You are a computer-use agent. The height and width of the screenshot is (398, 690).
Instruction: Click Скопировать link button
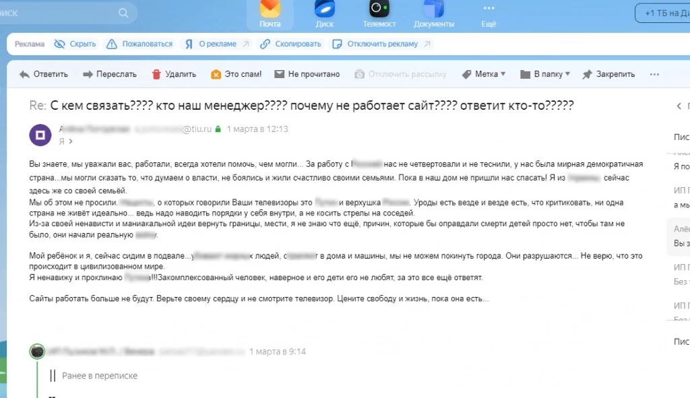point(290,44)
